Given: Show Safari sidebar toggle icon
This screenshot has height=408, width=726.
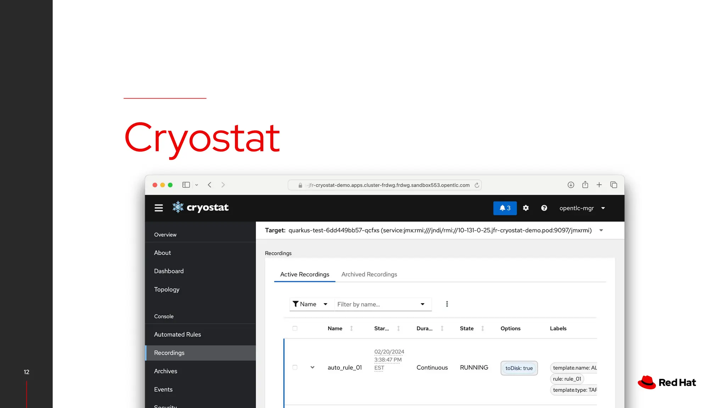Looking at the screenshot, I should pos(186,185).
